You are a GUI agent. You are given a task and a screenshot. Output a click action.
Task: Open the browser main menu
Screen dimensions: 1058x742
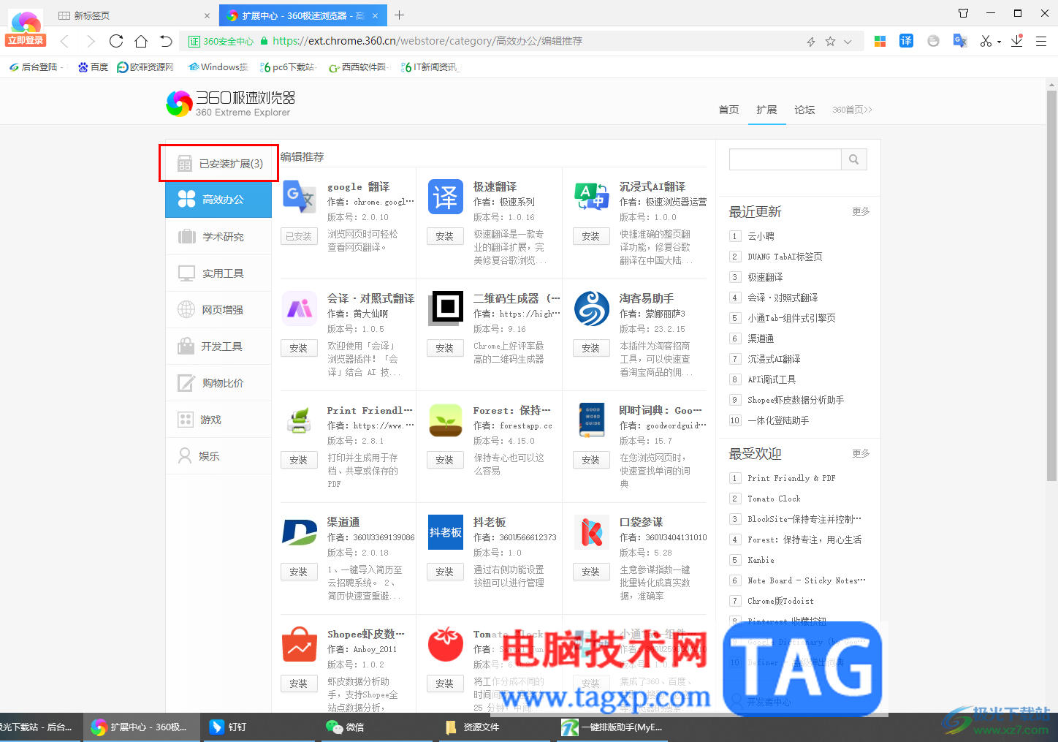(1041, 41)
